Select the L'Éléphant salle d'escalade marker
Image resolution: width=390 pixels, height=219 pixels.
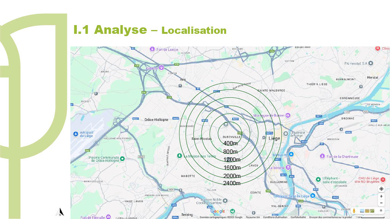(318, 179)
